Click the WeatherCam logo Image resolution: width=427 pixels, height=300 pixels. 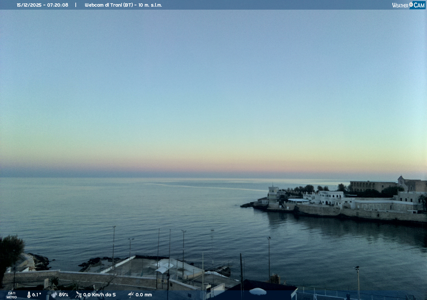pyautogui.click(x=408, y=5)
